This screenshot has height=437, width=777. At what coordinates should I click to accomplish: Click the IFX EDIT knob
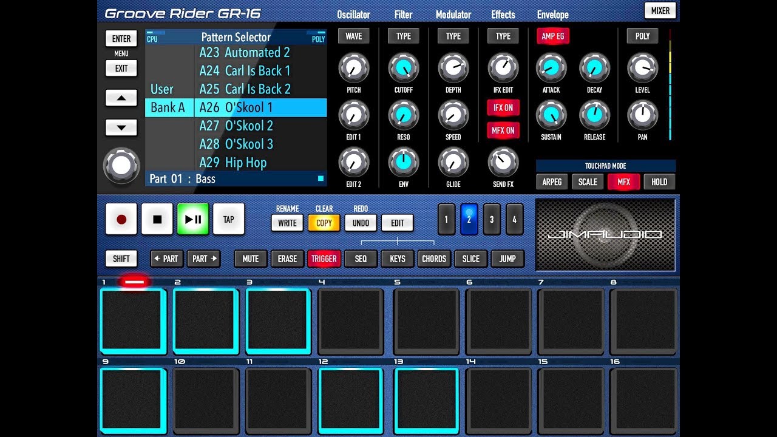coord(503,68)
